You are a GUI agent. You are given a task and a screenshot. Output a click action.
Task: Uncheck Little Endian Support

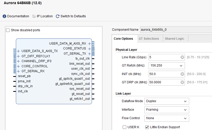(x=147, y=127)
